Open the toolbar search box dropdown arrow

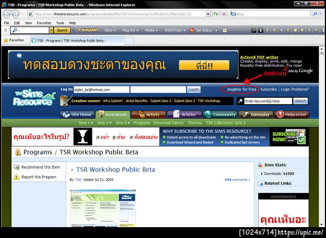coord(51,30)
